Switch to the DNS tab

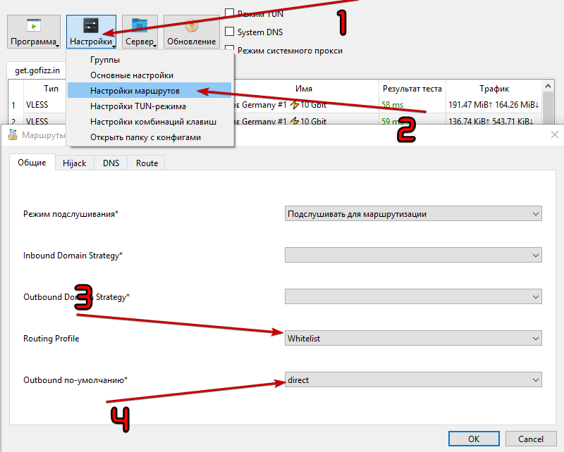pos(111,163)
